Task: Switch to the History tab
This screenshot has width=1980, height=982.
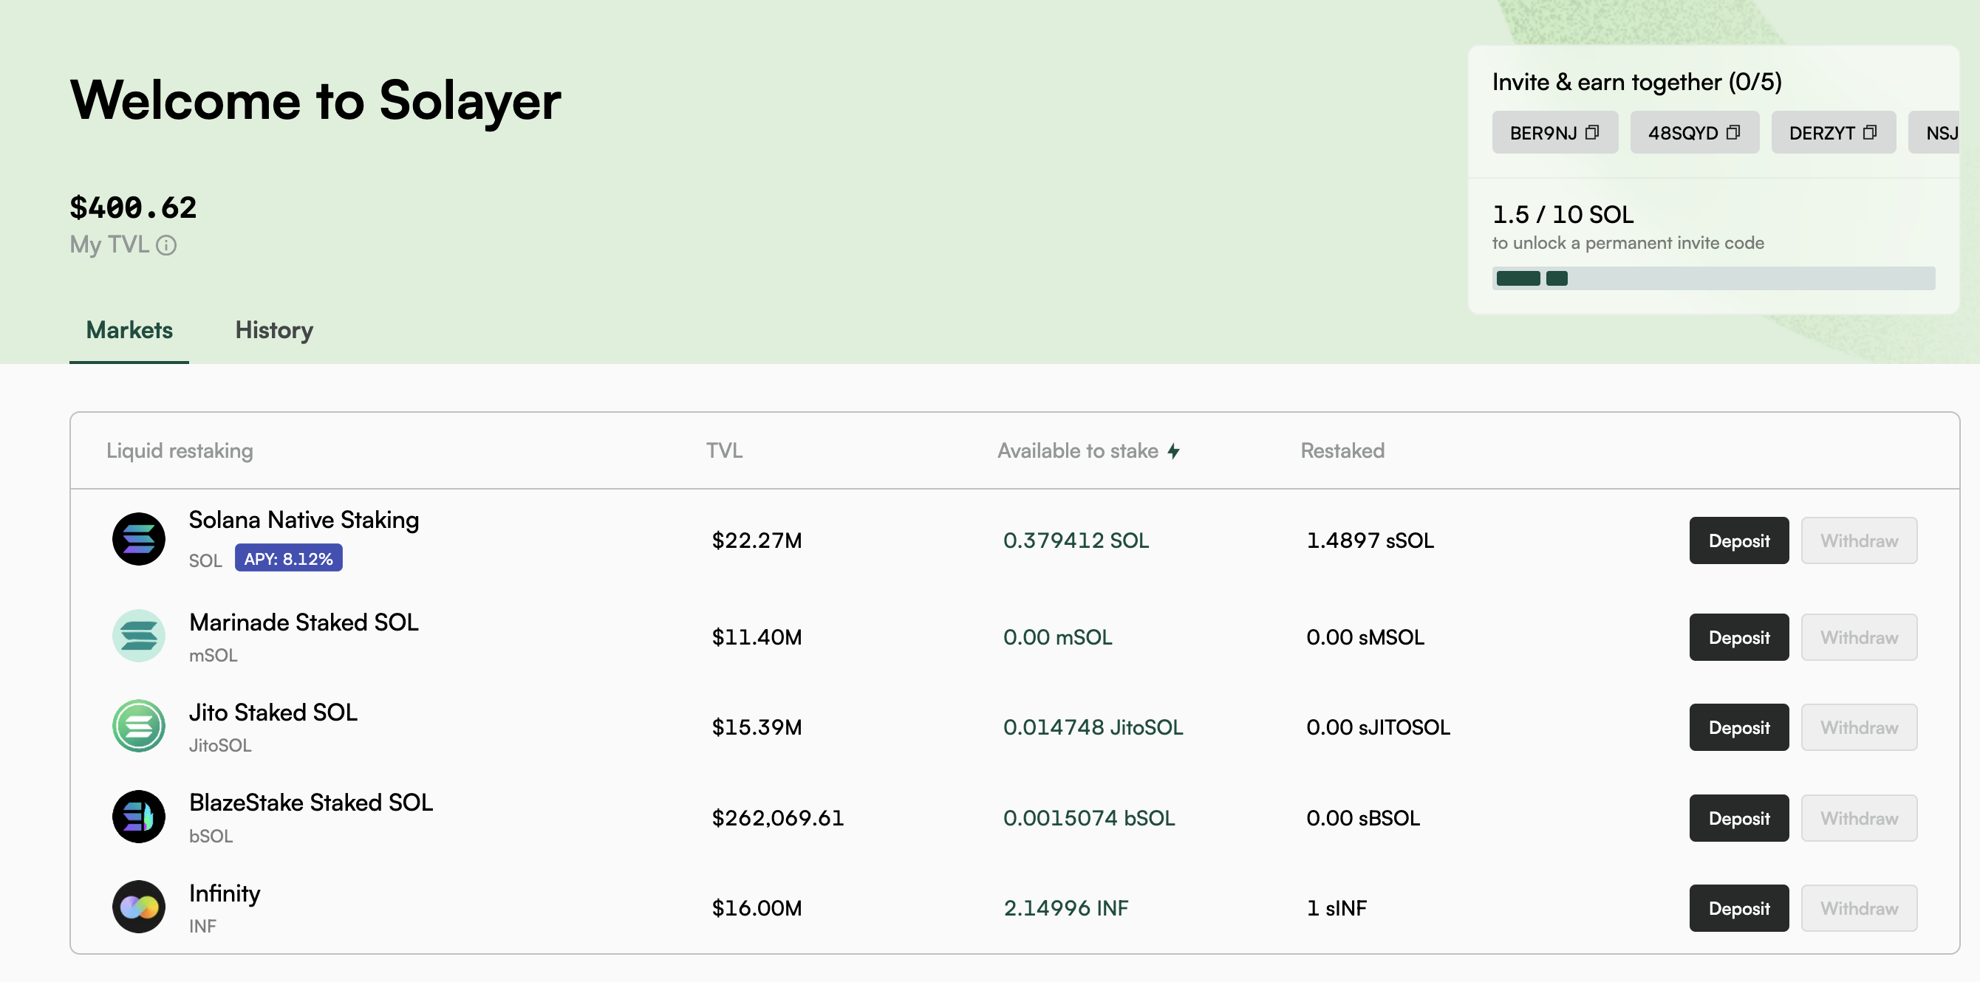Action: [273, 330]
